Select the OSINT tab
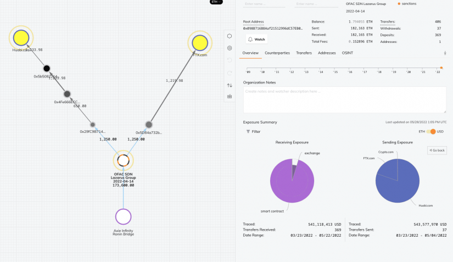Screen dimensions: 453x262 pos(347,53)
